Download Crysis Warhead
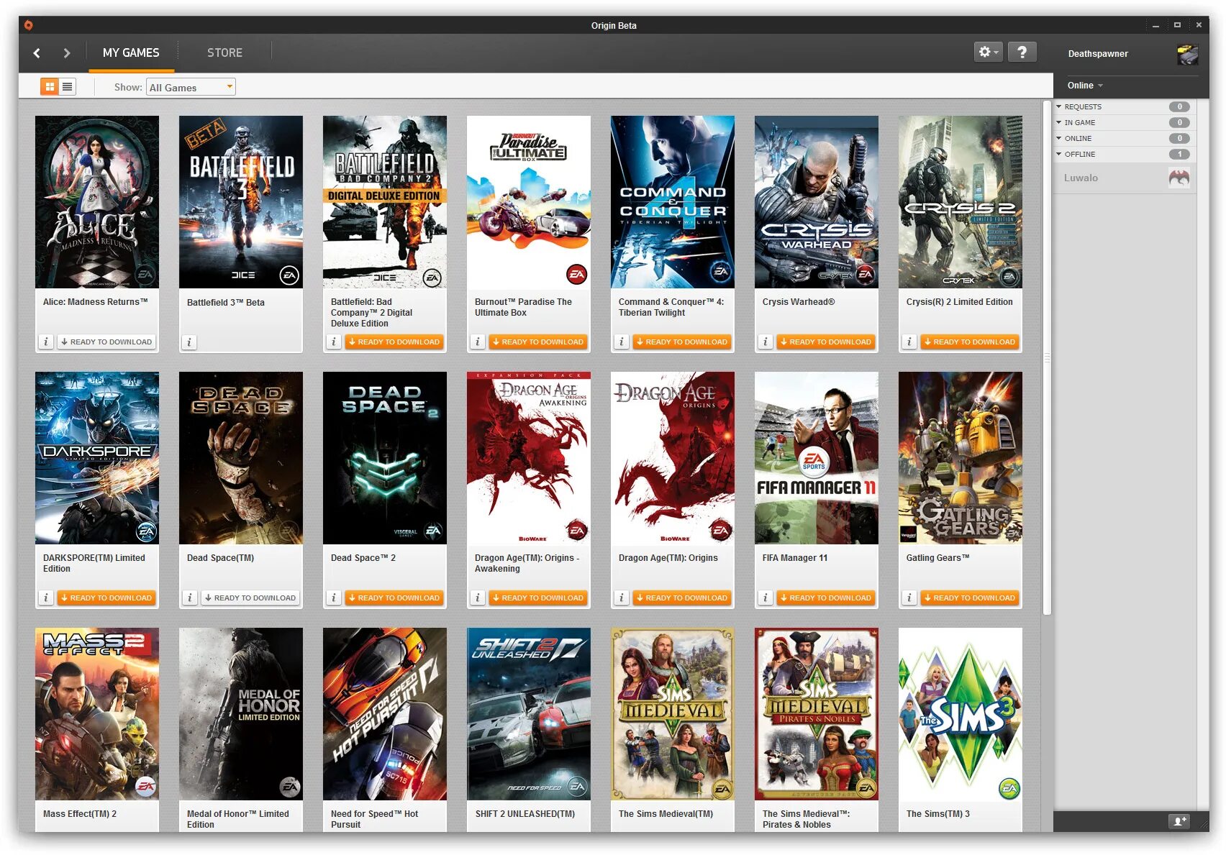Image resolution: width=1226 pixels, height=855 pixels. 826,342
